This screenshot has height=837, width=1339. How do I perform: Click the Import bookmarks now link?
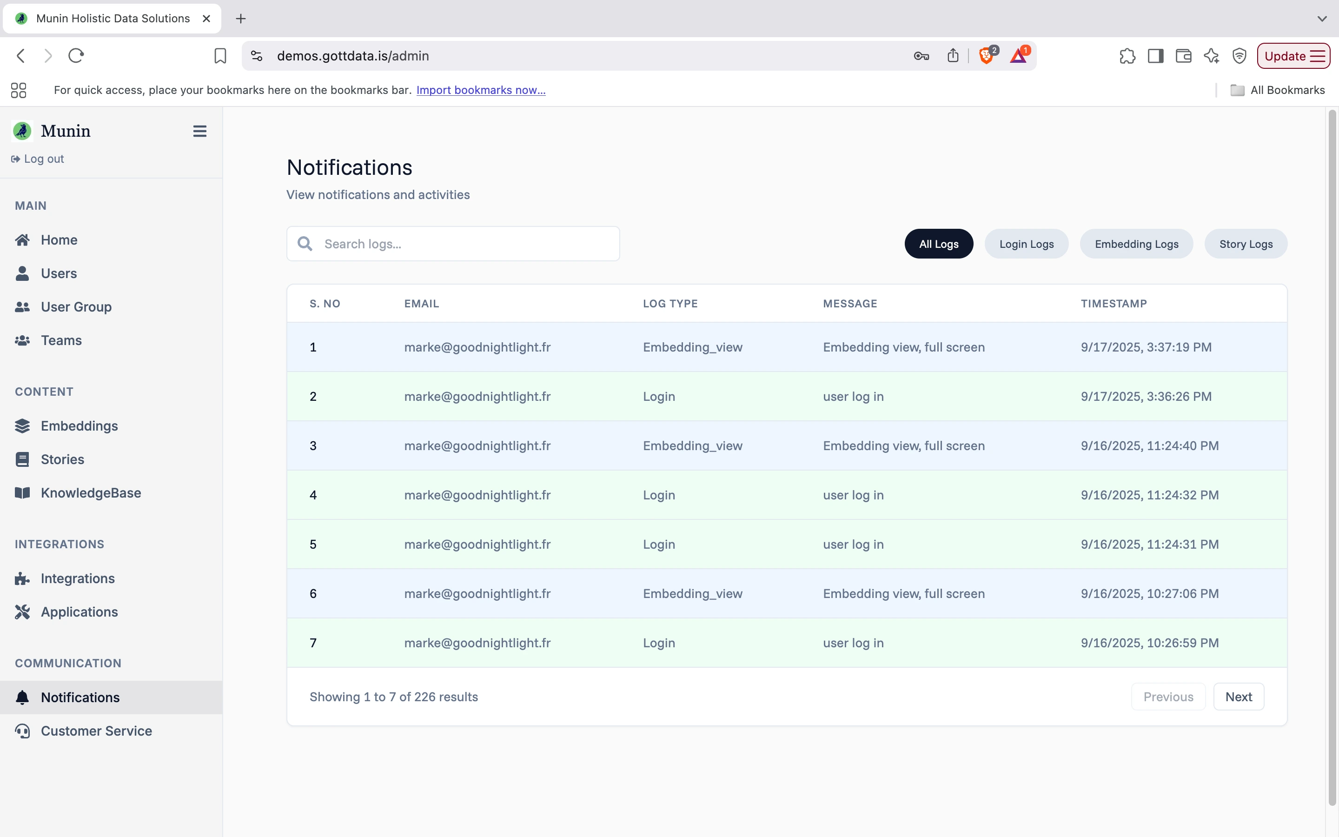coord(480,90)
